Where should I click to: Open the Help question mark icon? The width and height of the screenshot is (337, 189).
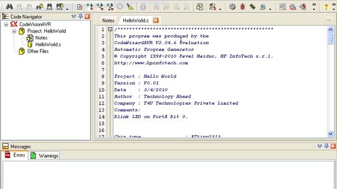[x=326, y=7]
